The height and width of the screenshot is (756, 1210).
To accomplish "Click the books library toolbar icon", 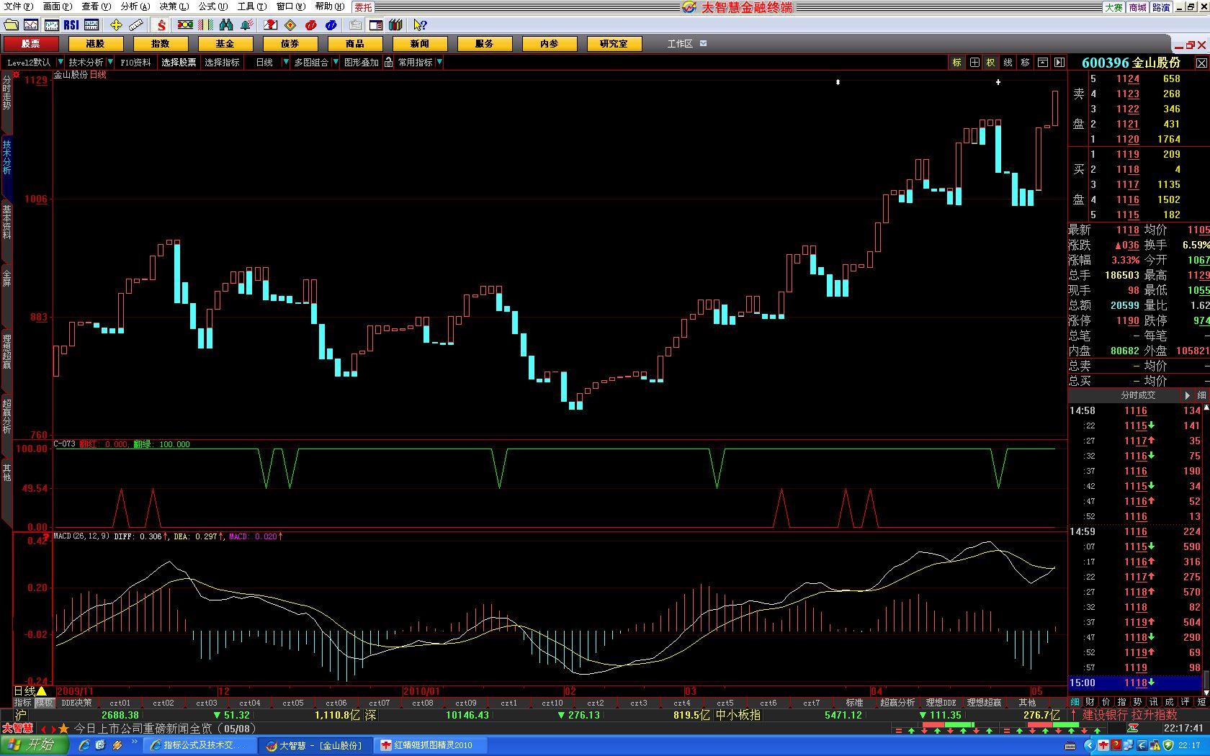I will (x=395, y=25).
